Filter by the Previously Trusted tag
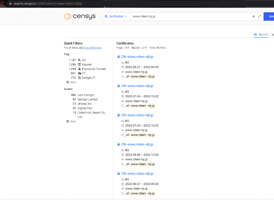The image size is (274, 200). [x=94, y=69]
